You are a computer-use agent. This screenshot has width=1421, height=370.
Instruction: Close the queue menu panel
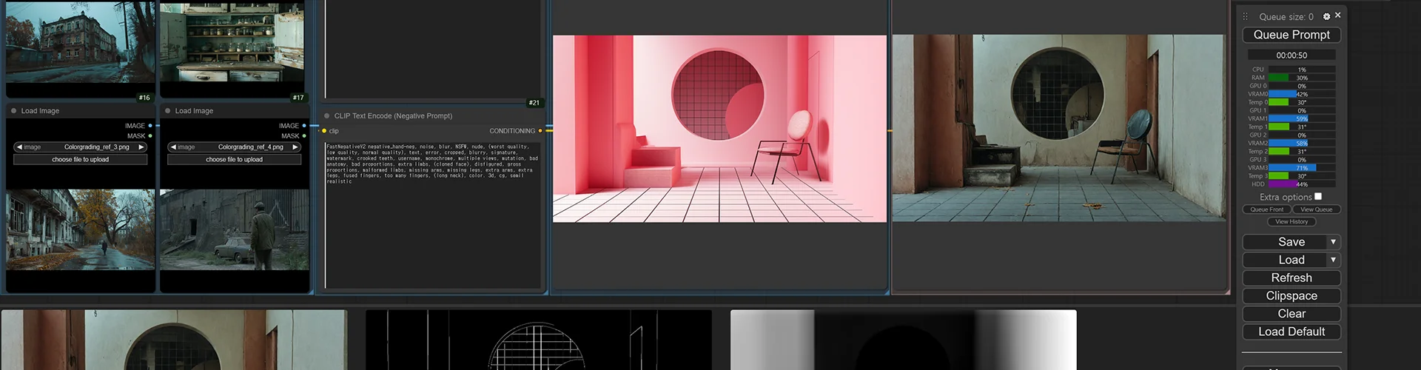[1337, 16]
